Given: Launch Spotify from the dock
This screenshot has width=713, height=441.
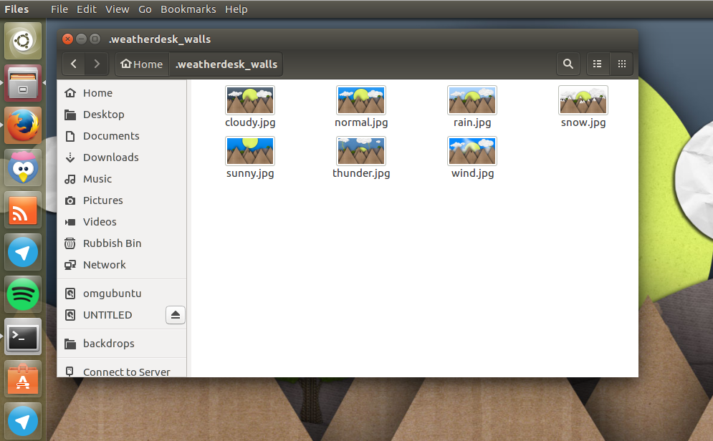Looking at the screenshot, I should (22, 294).
